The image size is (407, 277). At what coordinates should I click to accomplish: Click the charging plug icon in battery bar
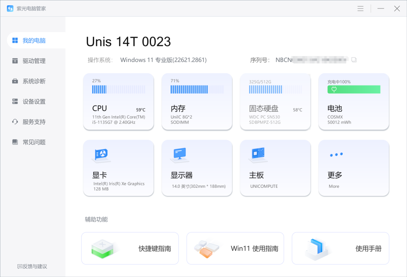(334, 89)
